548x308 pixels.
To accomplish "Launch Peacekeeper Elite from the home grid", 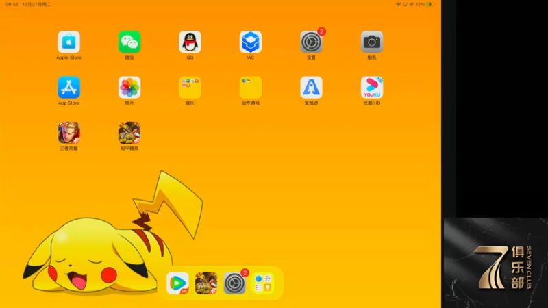I will click(129, 133).
